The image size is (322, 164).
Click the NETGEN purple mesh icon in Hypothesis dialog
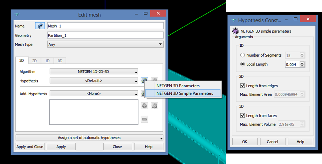pos(236,31)
